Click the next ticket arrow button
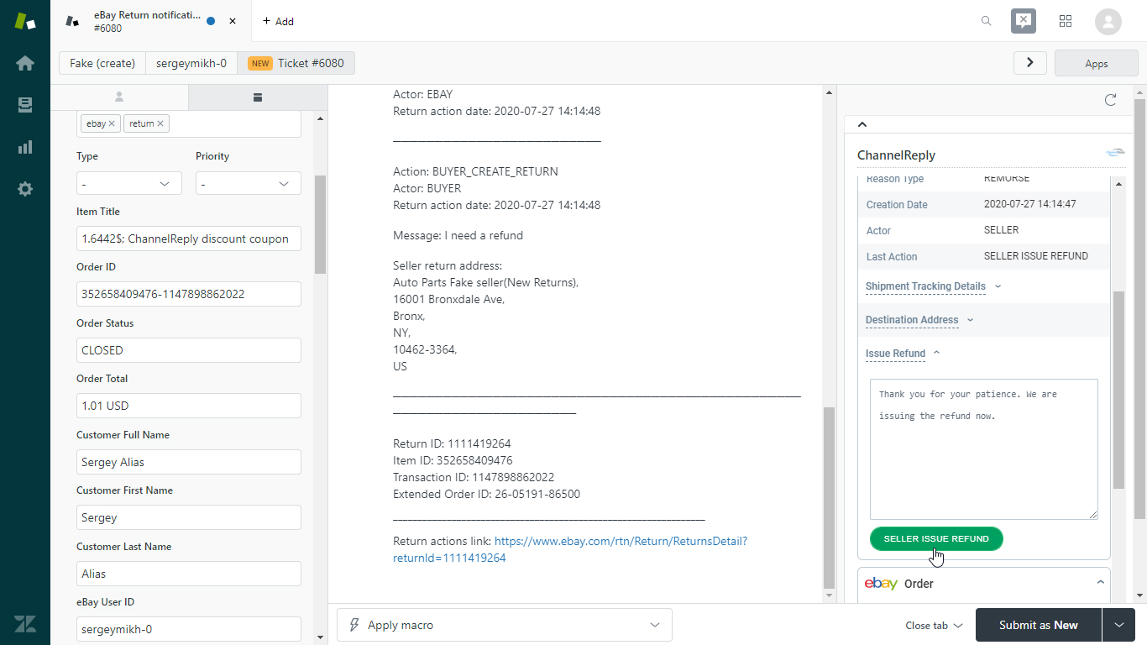This screenshot has width=1147, height=645. click(x=1030, y=63)
